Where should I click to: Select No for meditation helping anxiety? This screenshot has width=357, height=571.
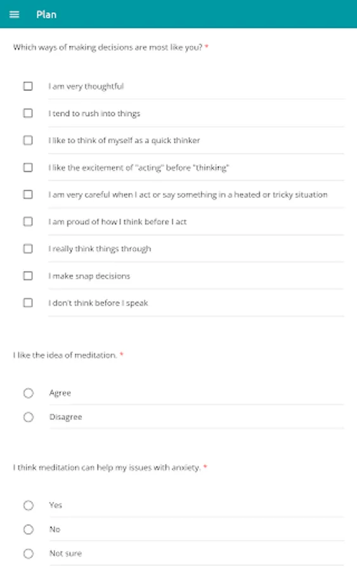click(29, 530)
